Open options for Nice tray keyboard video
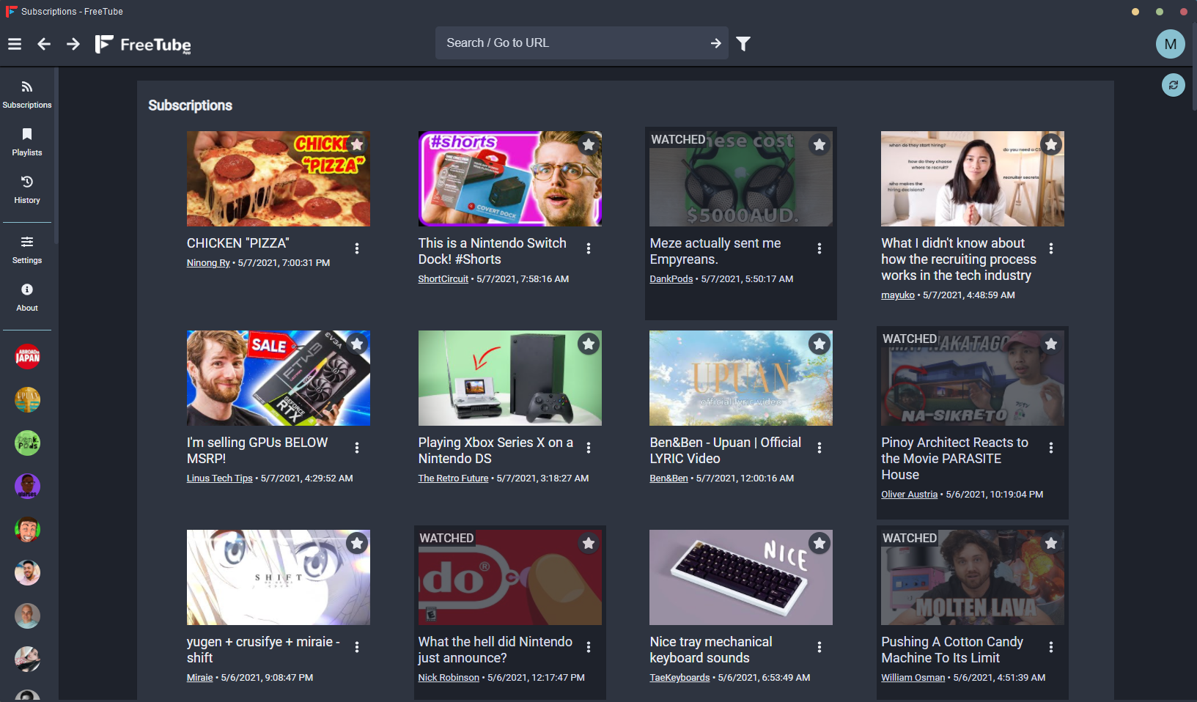1197x702 pixels. 820,647
